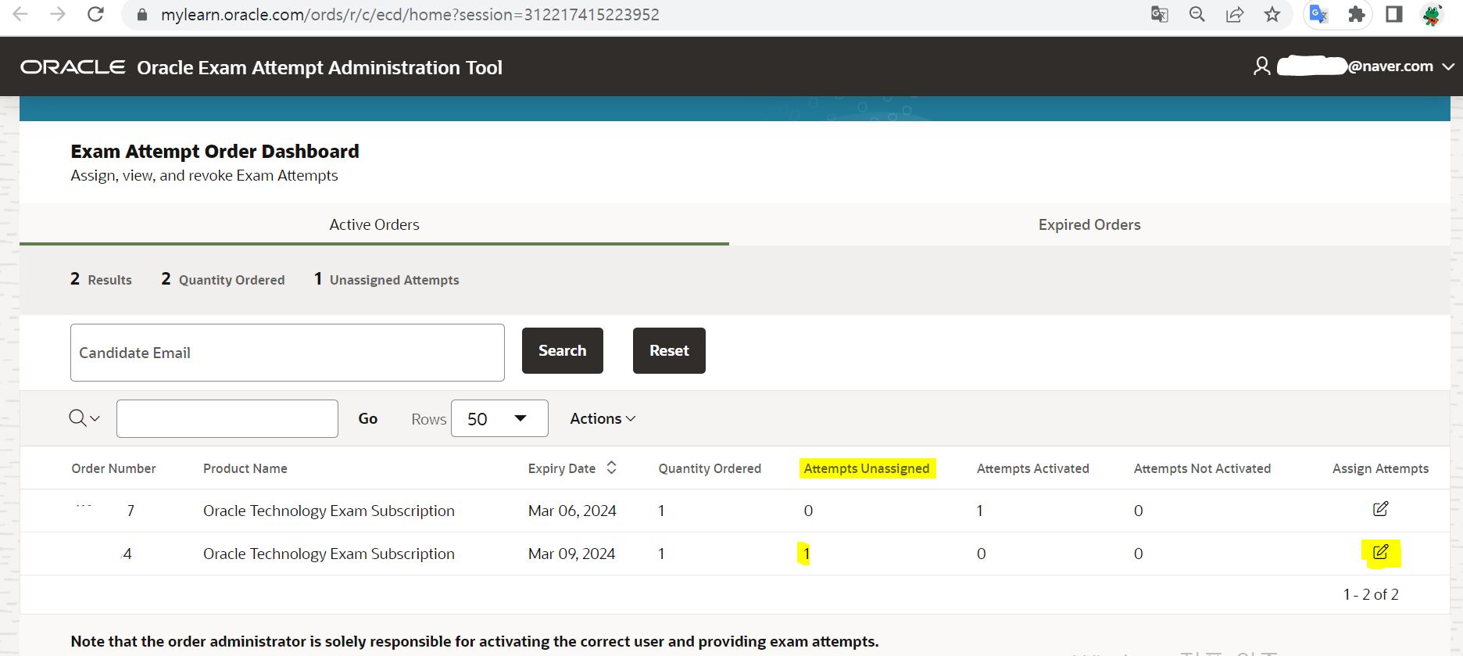Open the Rows 50 dropdown
Screen dimensions: 1463x656
tap(499, 418)
